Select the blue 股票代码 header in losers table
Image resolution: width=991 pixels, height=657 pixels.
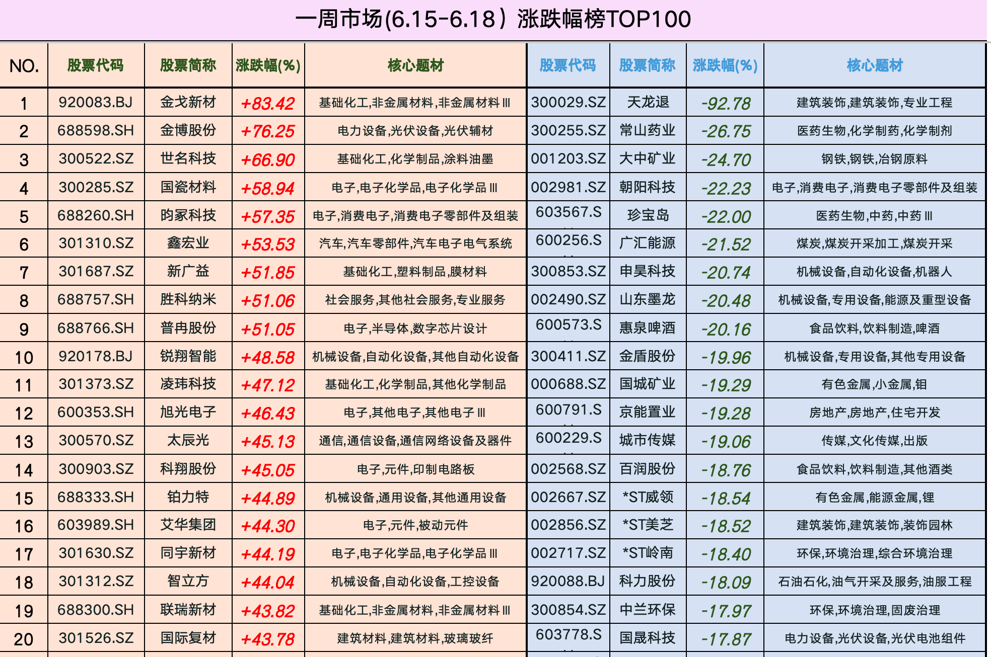[x=568, y=65]
